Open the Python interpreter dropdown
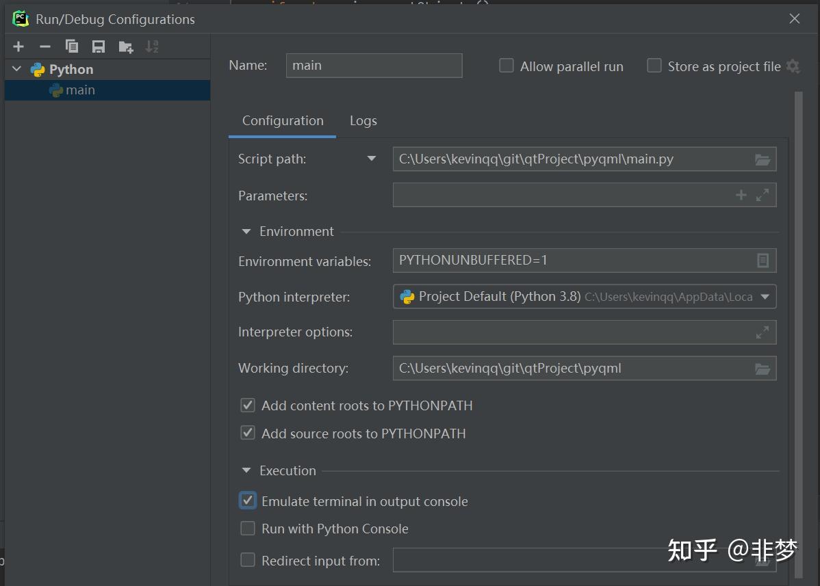The image size is (820, 586). [x=765, y=297]
